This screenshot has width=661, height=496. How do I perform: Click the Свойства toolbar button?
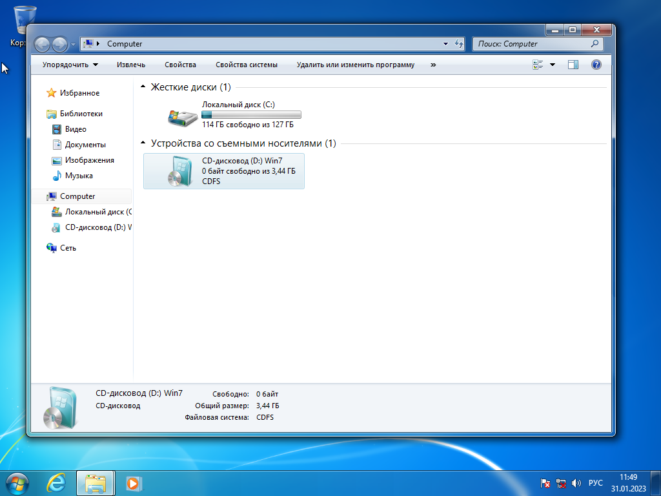point(180,65)
